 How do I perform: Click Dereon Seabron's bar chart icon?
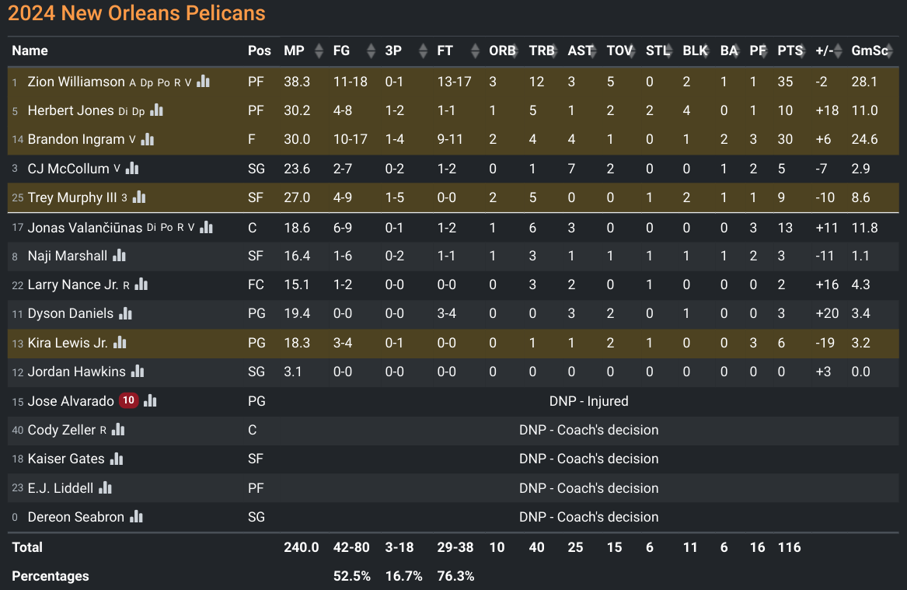click(137, 516)
